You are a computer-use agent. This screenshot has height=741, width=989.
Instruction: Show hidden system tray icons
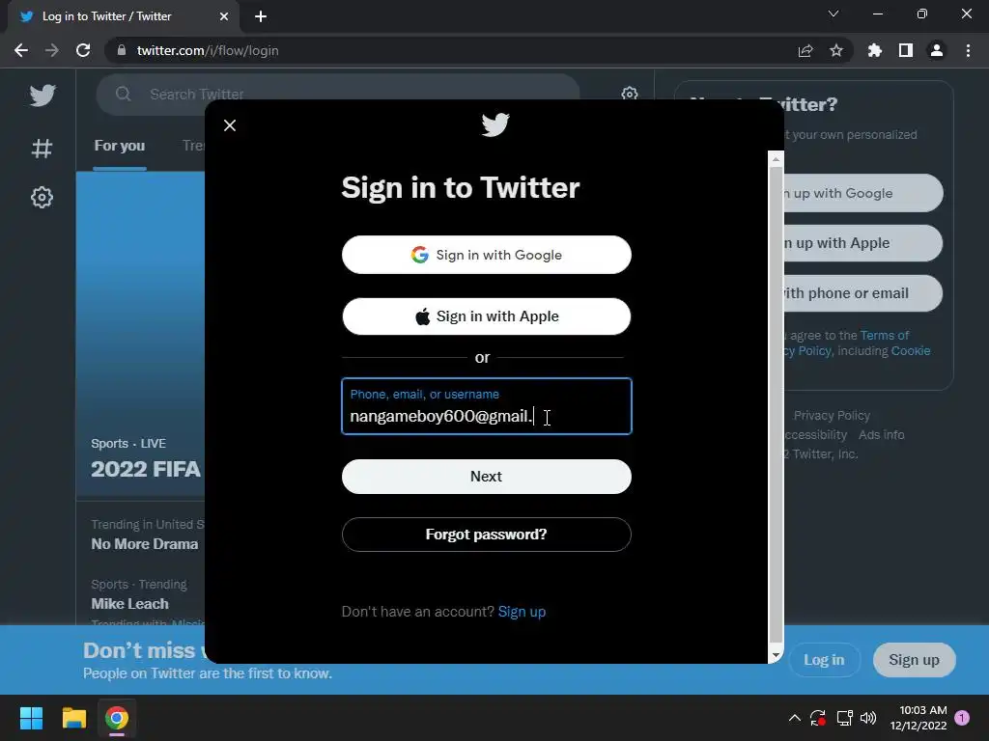point(795,718)
